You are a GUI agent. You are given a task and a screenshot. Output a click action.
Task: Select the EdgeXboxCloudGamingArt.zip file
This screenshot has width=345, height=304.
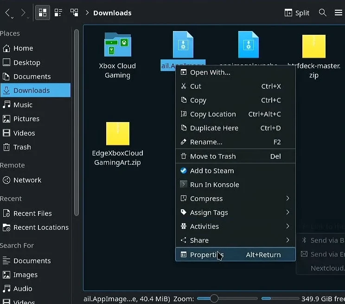117,144
